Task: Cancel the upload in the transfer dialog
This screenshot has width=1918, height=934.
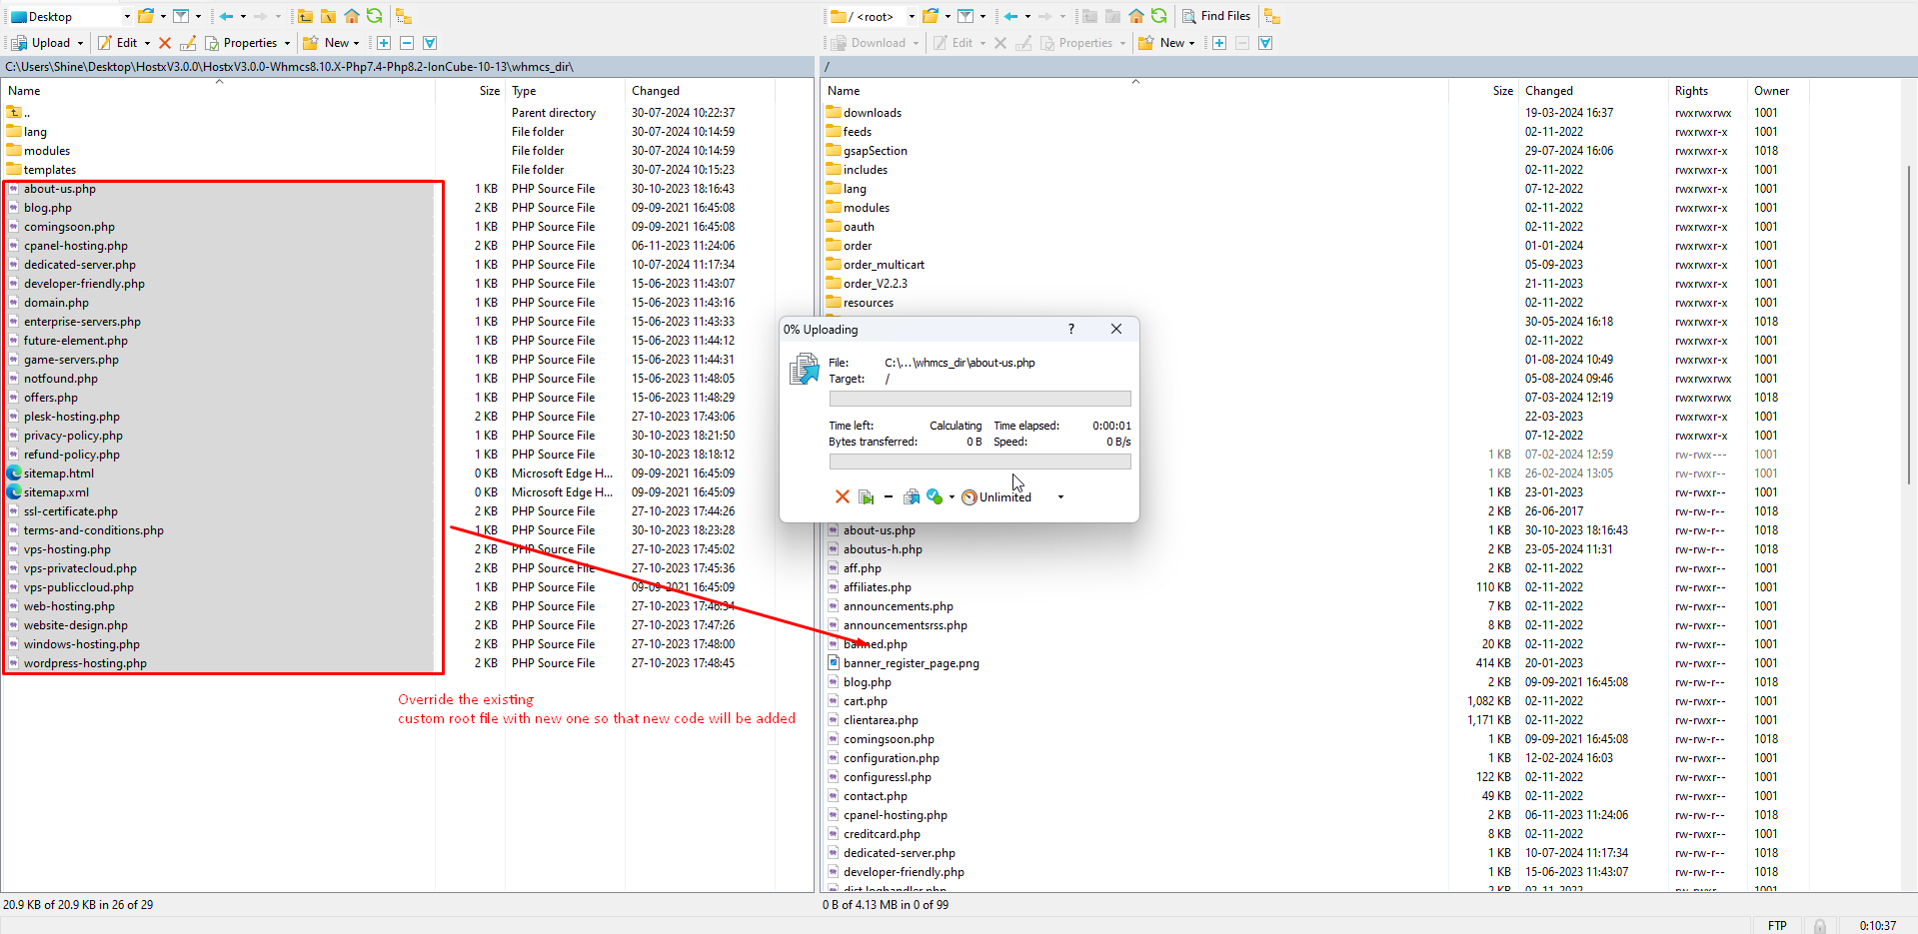Action: [x=842, y=496]
